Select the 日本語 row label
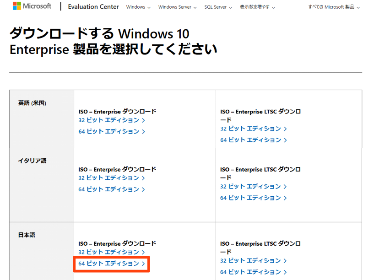 (x=27, y=235)
